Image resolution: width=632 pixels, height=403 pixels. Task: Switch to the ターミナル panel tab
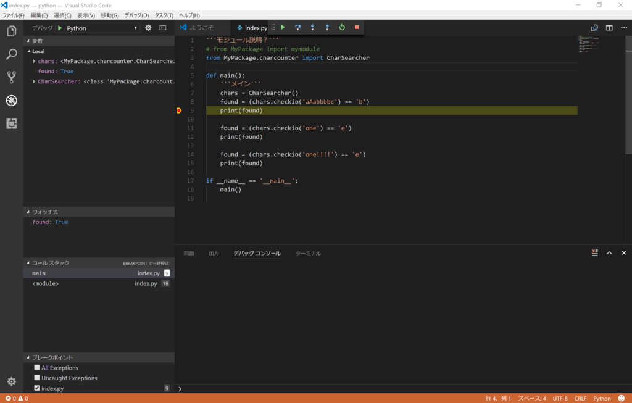coord(309,253)
